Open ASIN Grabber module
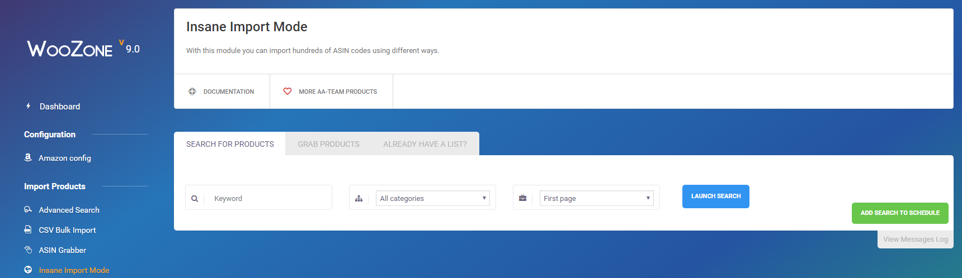The width and height of the screenshot is (962, 278). [63, 251]
